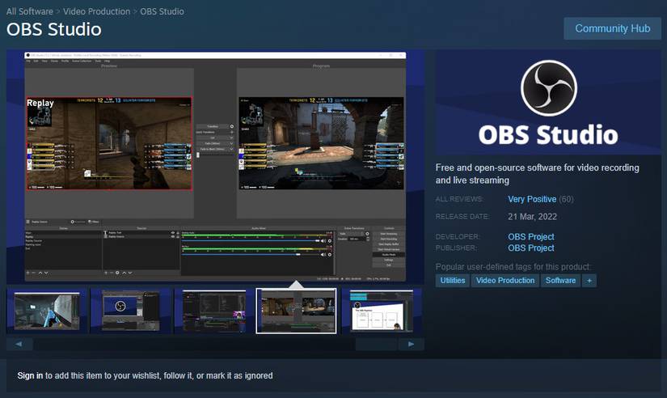The width and height of the screenshot is (667, 398).
Task: Select the third thumbnail in the strip
Action: coord(213,311)
